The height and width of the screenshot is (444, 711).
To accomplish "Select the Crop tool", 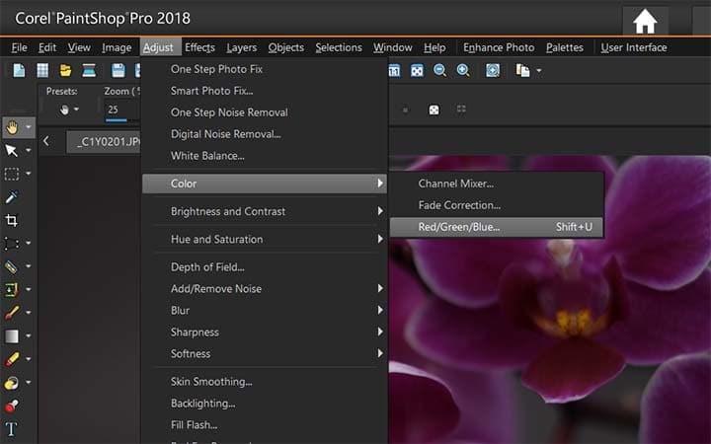I will tap(11, 220).
